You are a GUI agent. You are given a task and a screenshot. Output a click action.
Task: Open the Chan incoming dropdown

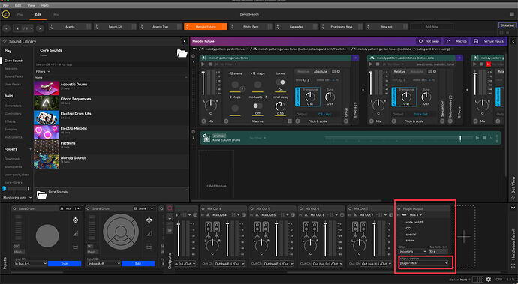[412, 251]
